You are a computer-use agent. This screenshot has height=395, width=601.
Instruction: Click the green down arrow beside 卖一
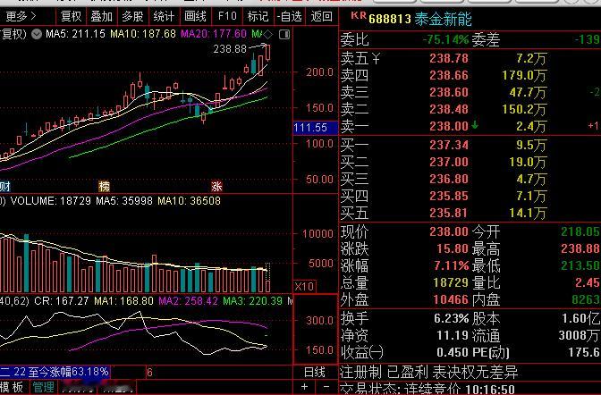coord(475,125)
